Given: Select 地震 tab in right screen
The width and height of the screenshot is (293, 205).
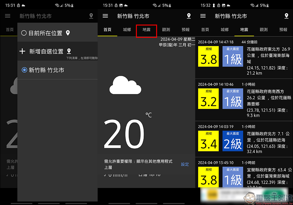Looking at the screenshot, I should pyautogui.click(x=244, y=30).
